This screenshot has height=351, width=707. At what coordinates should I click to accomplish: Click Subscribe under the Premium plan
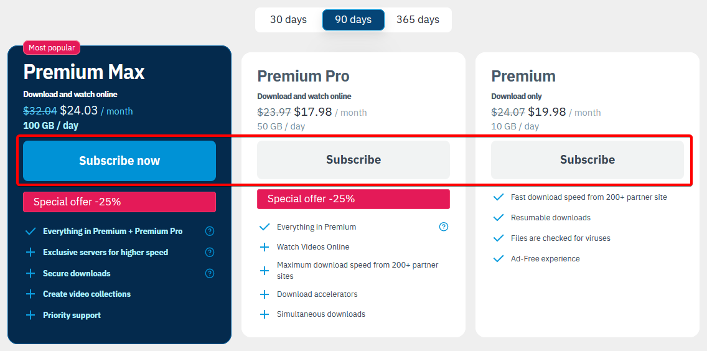pos(587,160)
